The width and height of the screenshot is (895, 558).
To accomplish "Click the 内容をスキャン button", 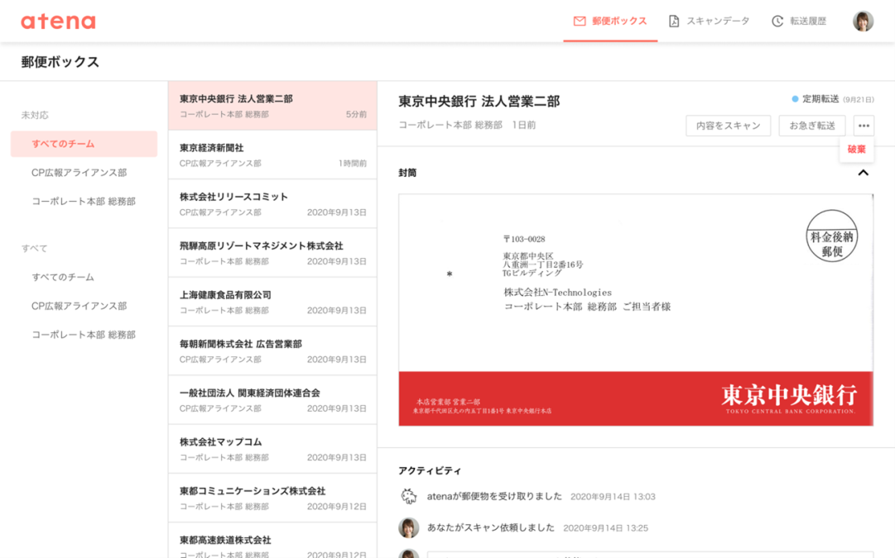I will (x=728, y=126).
